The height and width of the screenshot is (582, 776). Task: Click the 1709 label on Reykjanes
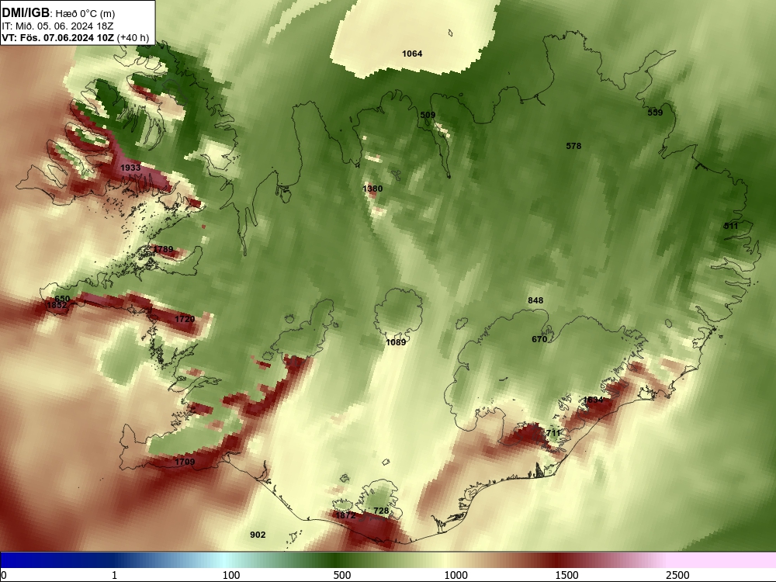[185, 462]
